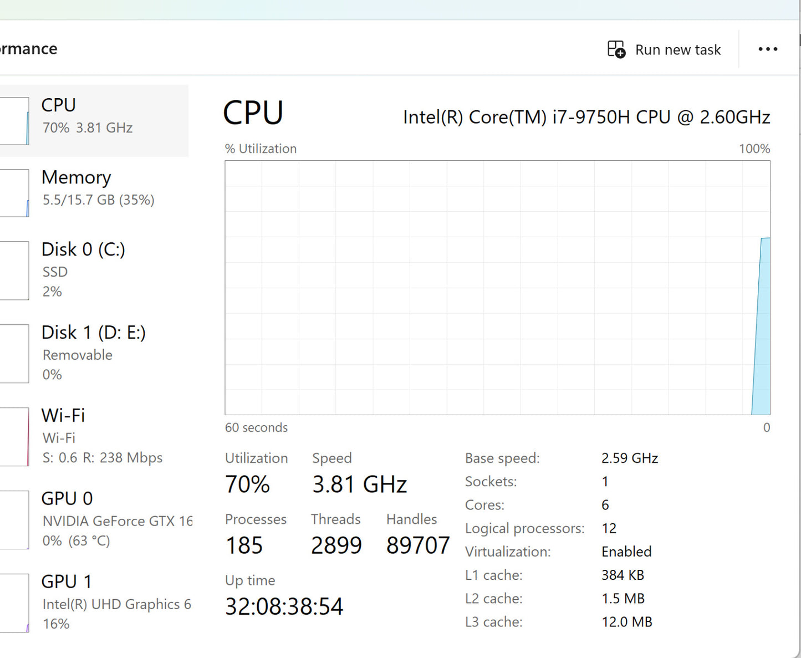Click the Virtualization Enabled status
The image size is (801, 658).
click(626, 552)
